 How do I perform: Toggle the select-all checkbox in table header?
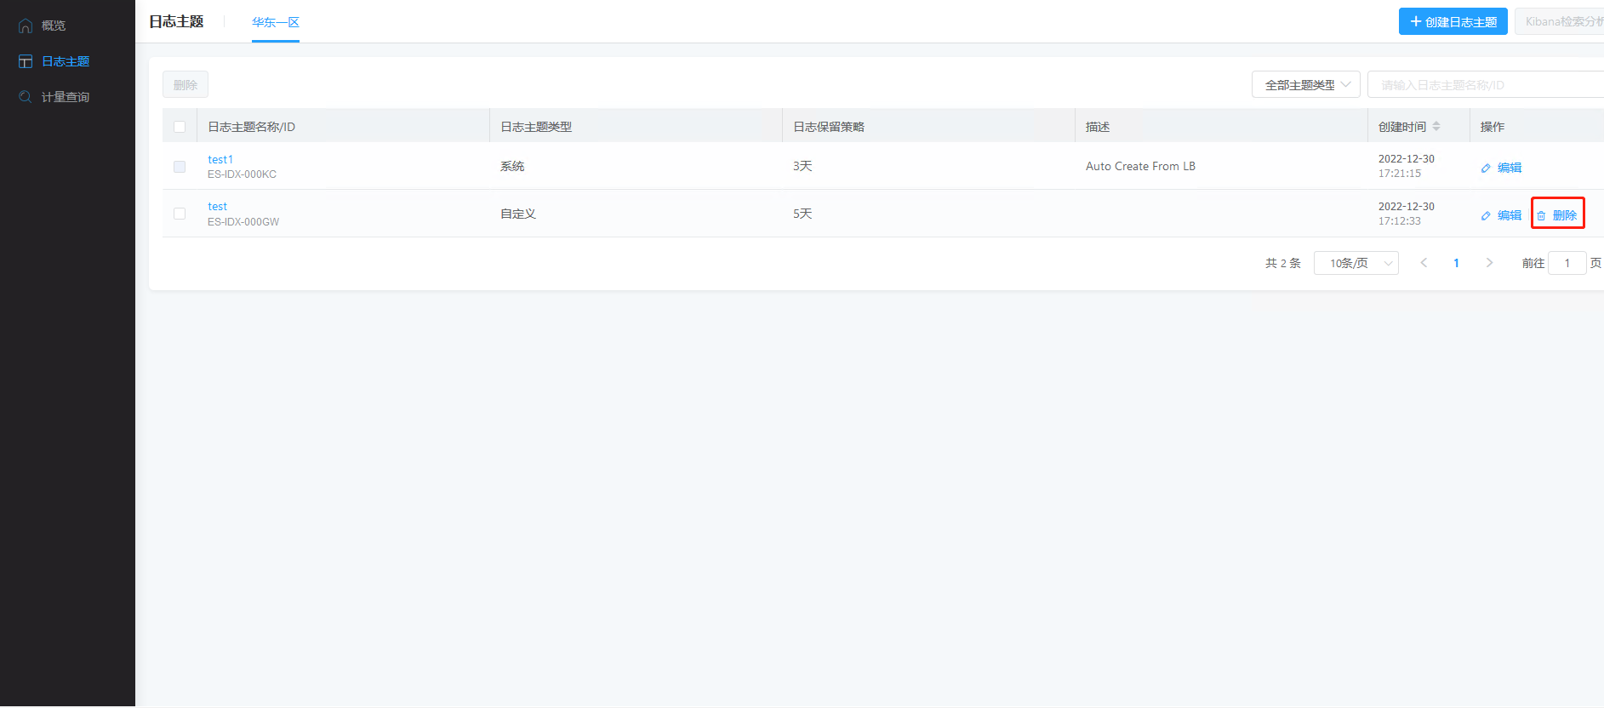point(180,127)
